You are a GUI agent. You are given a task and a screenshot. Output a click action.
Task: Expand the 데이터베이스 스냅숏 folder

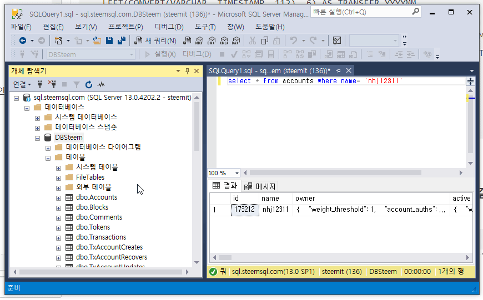click(x=37, y=128)
